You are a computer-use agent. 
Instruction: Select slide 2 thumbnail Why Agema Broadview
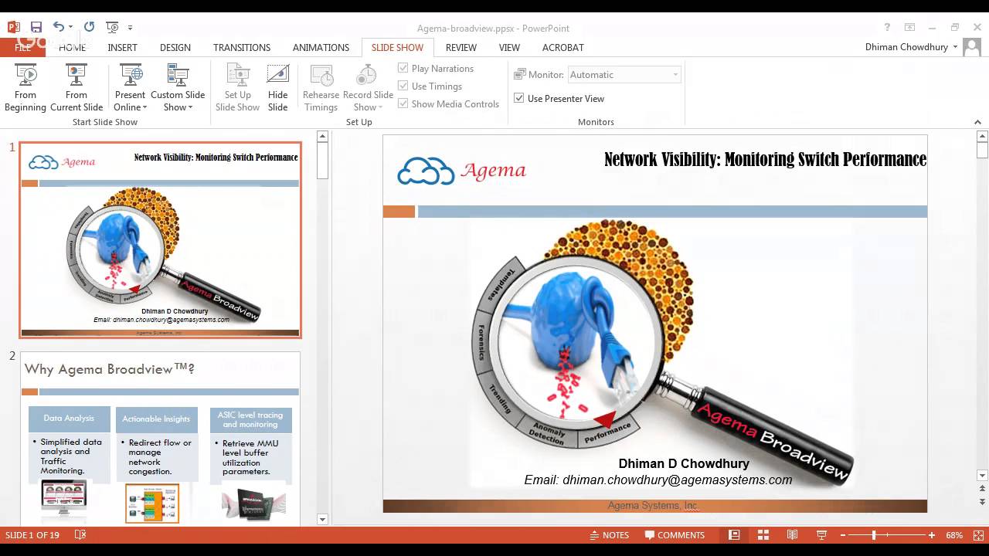161,439
